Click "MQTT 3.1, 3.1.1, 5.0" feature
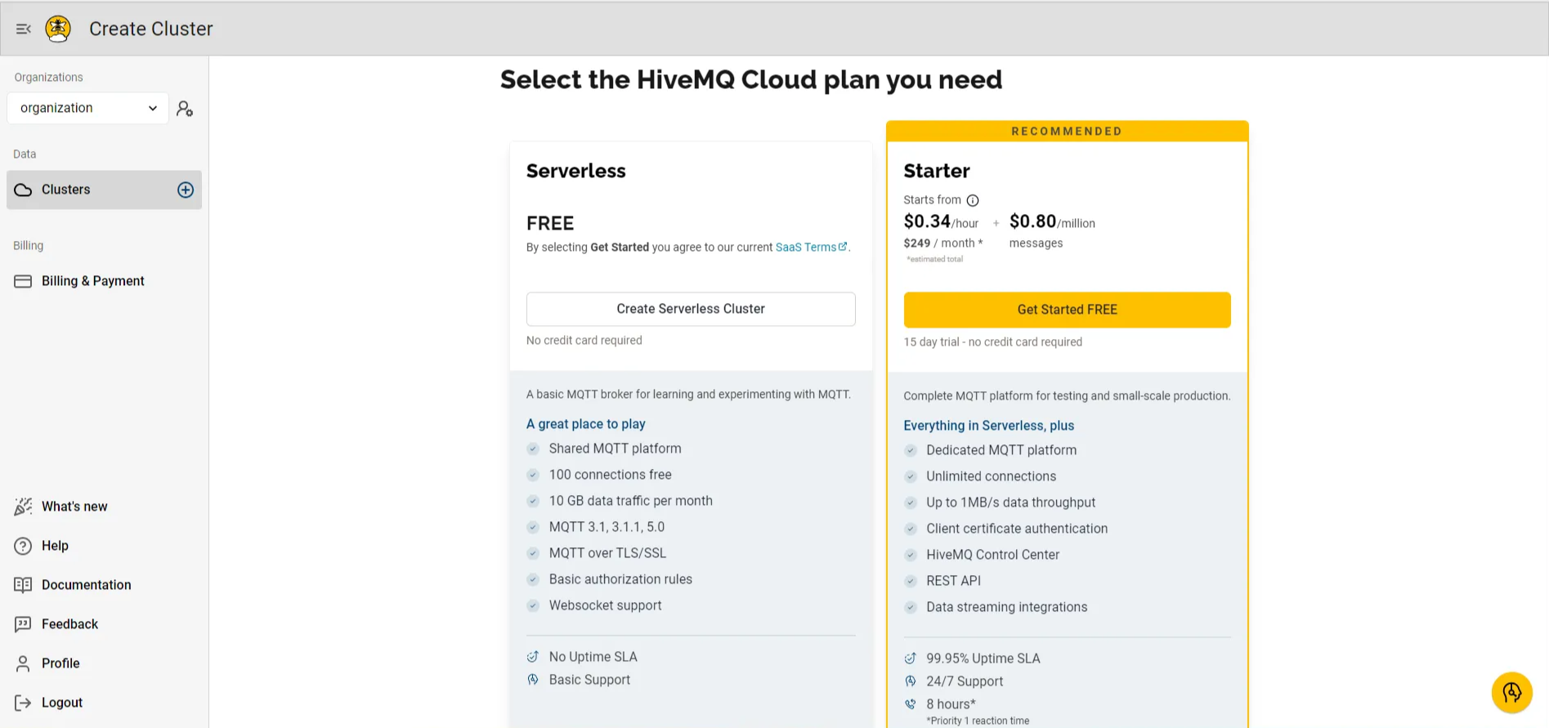 [x=607, y=527]
